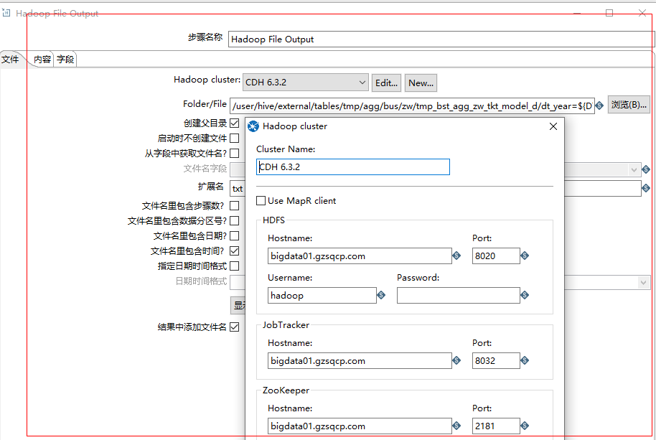Click in Folder/File path field
656x440 pixels.
(x=412, y=106)
